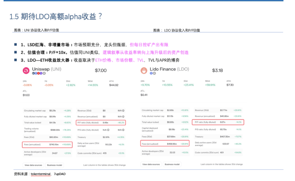Click Lido Active developers value 32.03
Image resolution: width=295 pixels, height=181 pixels.
(172, 152)
